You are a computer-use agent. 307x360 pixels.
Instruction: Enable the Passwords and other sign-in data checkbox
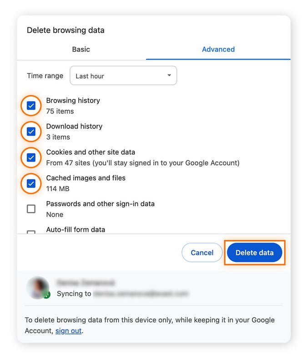31,209
